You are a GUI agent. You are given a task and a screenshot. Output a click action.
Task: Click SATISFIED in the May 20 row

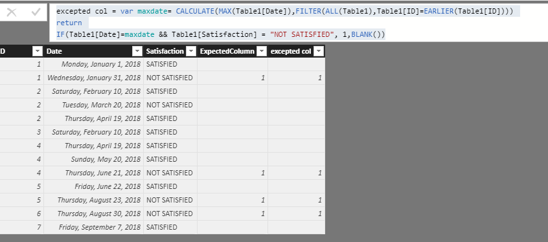click(x=162, y=160)
